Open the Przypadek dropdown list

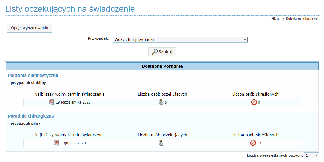180,39
